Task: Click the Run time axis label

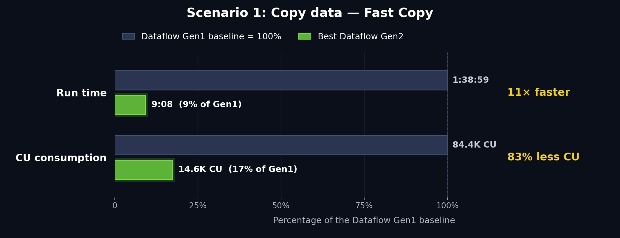Action: [81, 93]
